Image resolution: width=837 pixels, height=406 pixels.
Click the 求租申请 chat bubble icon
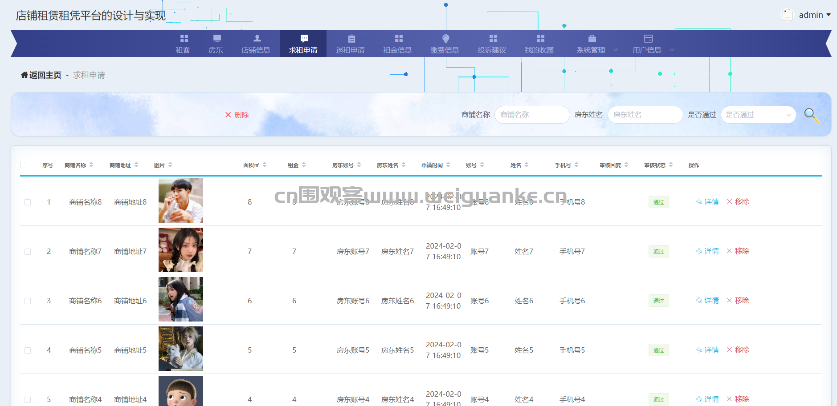[x=304, y=39]
